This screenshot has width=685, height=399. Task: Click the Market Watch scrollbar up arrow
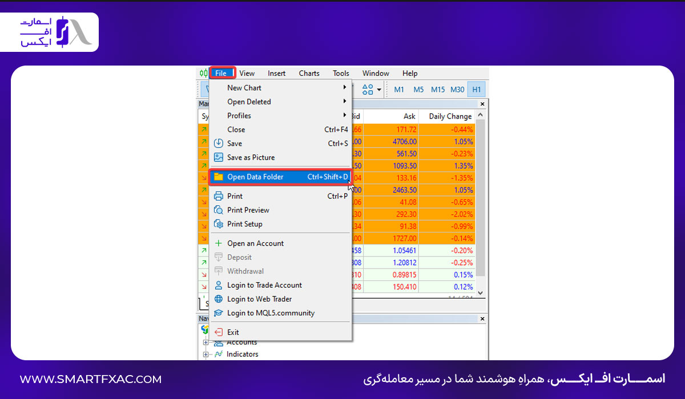point(480,116)
